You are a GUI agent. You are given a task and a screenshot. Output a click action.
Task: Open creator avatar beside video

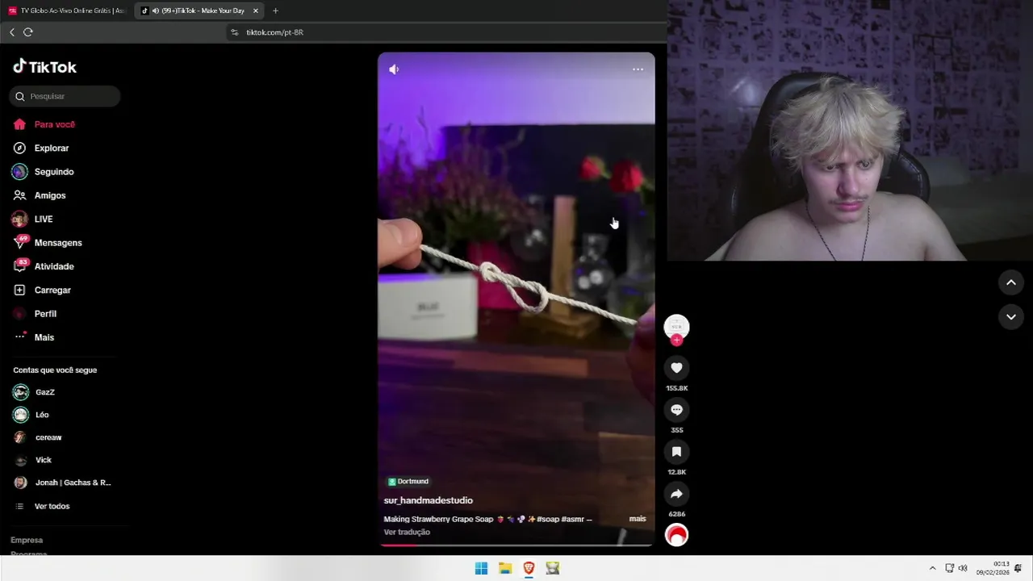pyautogui.click(x=676, y=326)
